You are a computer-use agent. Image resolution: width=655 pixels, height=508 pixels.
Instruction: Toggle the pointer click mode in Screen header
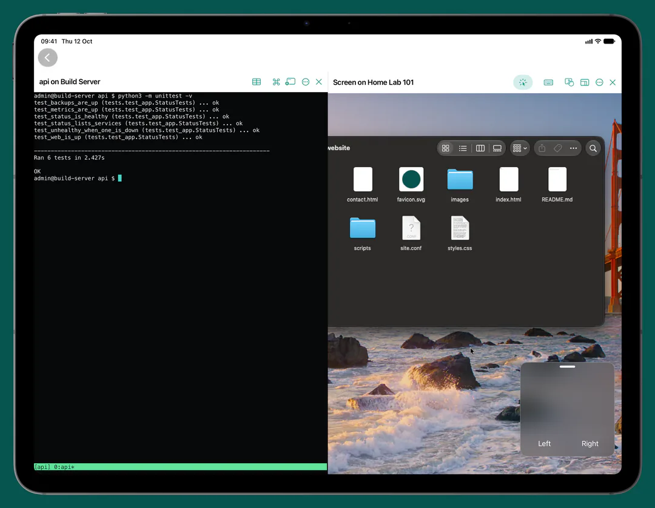tap(523, 82)
